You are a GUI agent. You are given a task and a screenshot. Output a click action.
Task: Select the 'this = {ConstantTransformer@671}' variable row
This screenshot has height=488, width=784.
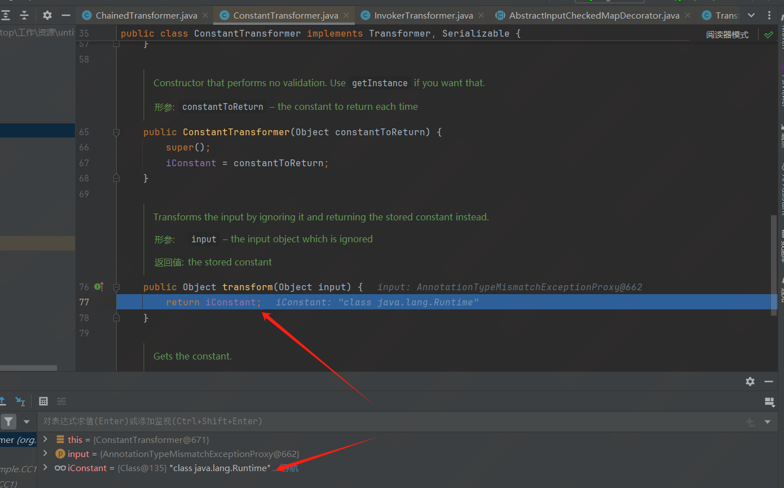pos(133,440)
